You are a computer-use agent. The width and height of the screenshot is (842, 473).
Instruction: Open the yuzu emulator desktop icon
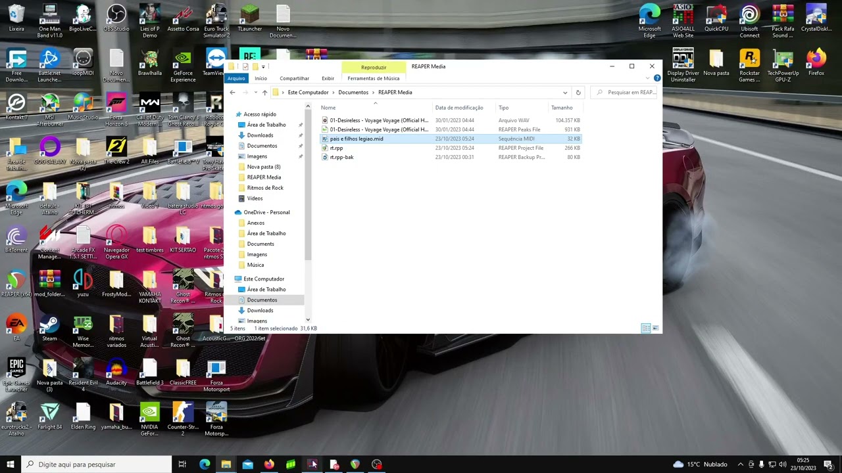pyautogui.click(x=83, y=284)
